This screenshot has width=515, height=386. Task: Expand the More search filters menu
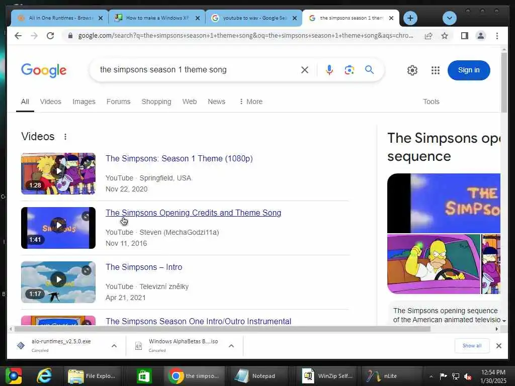click(x=251, y=102)
